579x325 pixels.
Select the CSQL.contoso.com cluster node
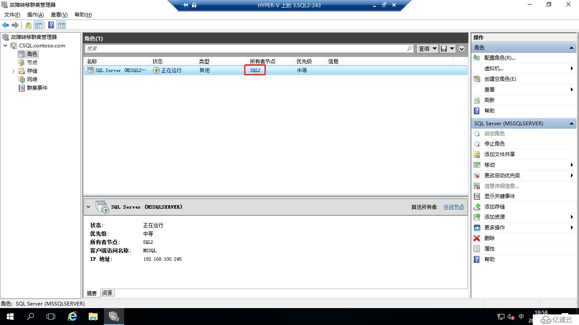[x=42, y=46]
